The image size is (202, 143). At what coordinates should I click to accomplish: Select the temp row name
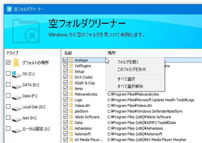[79, 89]
